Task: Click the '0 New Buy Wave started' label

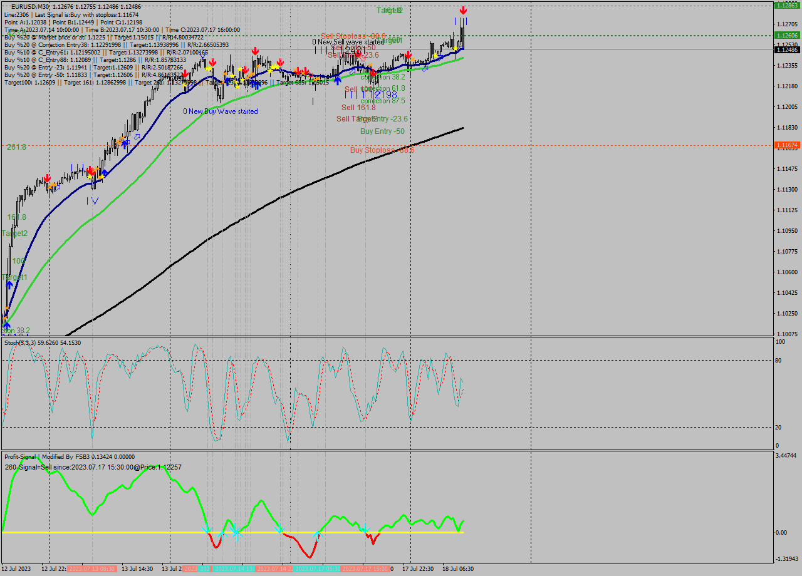Action: (221, 111)
